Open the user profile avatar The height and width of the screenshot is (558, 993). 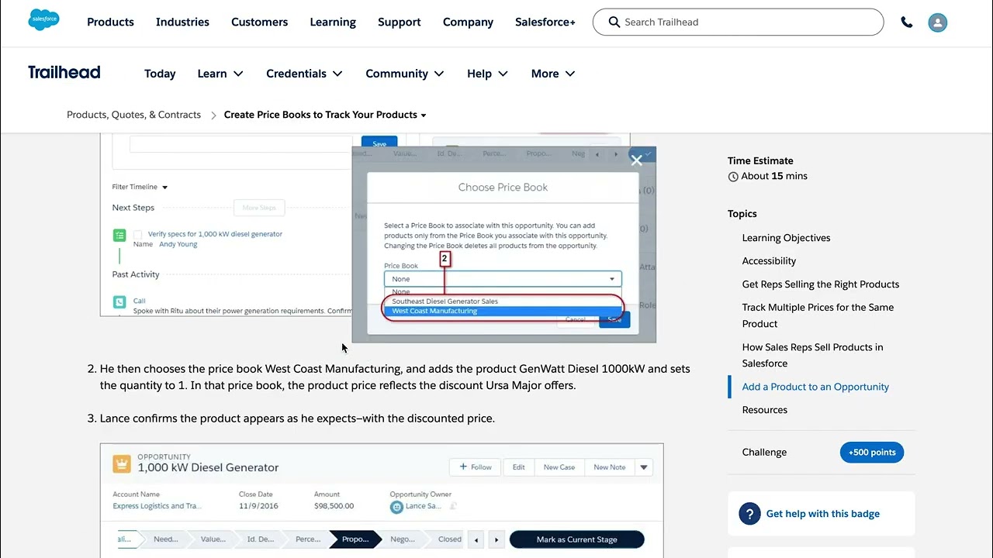[937, 22]
